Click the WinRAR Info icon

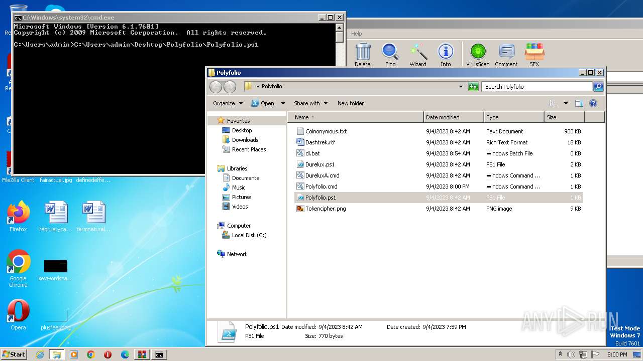point(446,55)
